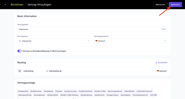Cancel with the Abbrechen button
The image size is (185, 99).
pos(160,5)
